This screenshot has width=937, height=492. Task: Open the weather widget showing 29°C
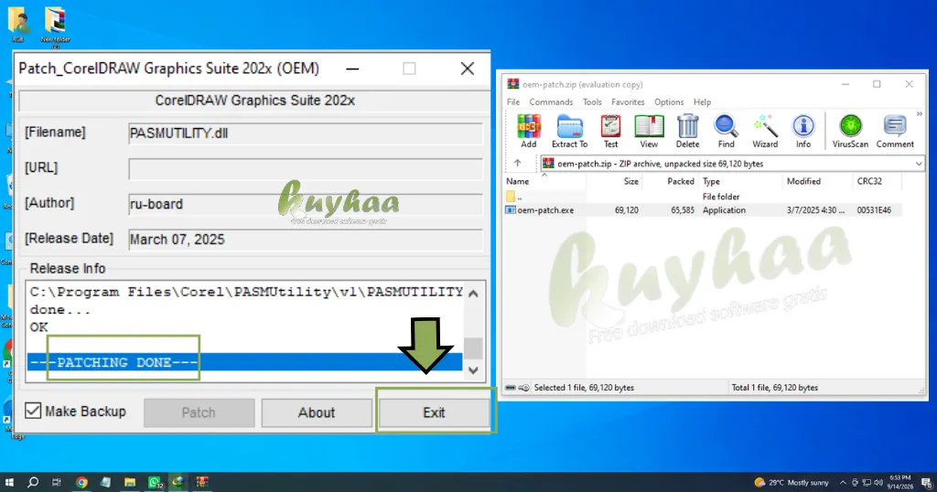792,483
